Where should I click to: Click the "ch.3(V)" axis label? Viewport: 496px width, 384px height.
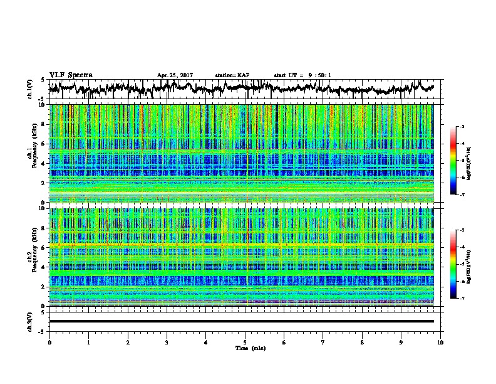pos(30,322)
